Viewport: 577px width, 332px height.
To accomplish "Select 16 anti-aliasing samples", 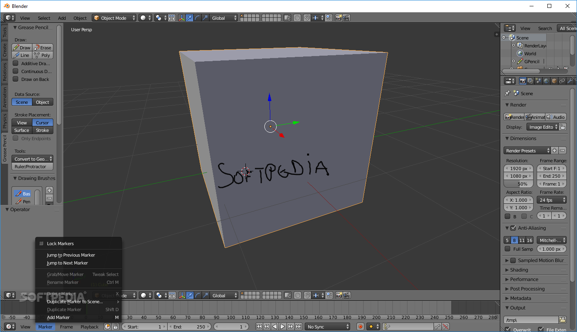I will (x=530, y=240).
